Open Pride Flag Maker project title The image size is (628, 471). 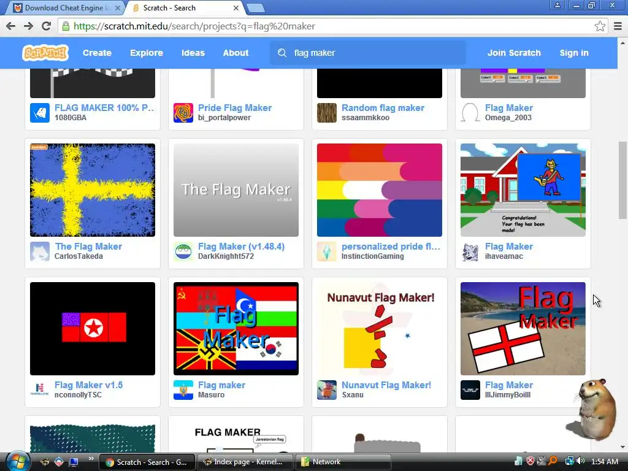[x=235, y=108]
